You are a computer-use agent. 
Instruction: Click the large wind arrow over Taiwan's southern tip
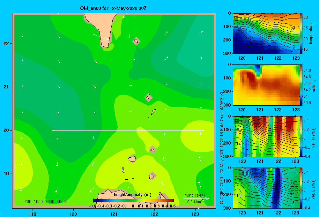pos(101,37)
